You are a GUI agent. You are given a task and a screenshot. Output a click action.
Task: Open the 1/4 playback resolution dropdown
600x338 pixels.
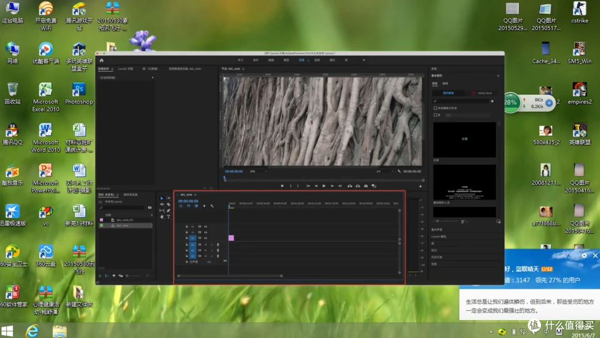coord(384,171)
